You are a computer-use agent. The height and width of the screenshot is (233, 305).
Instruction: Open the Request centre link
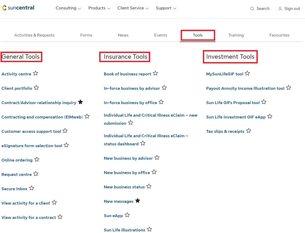[16, 175]
